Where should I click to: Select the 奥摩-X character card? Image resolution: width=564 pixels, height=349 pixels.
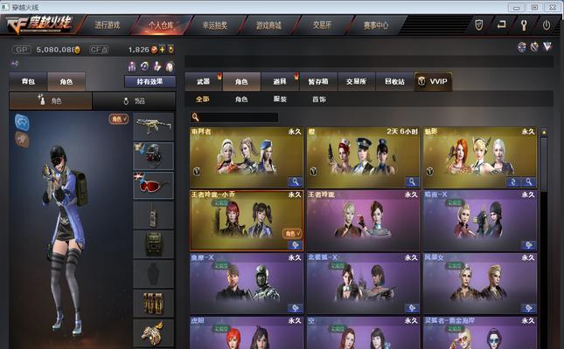247,284
